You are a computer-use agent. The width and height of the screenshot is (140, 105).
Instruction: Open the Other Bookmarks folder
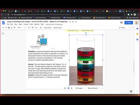click(132, 18)
